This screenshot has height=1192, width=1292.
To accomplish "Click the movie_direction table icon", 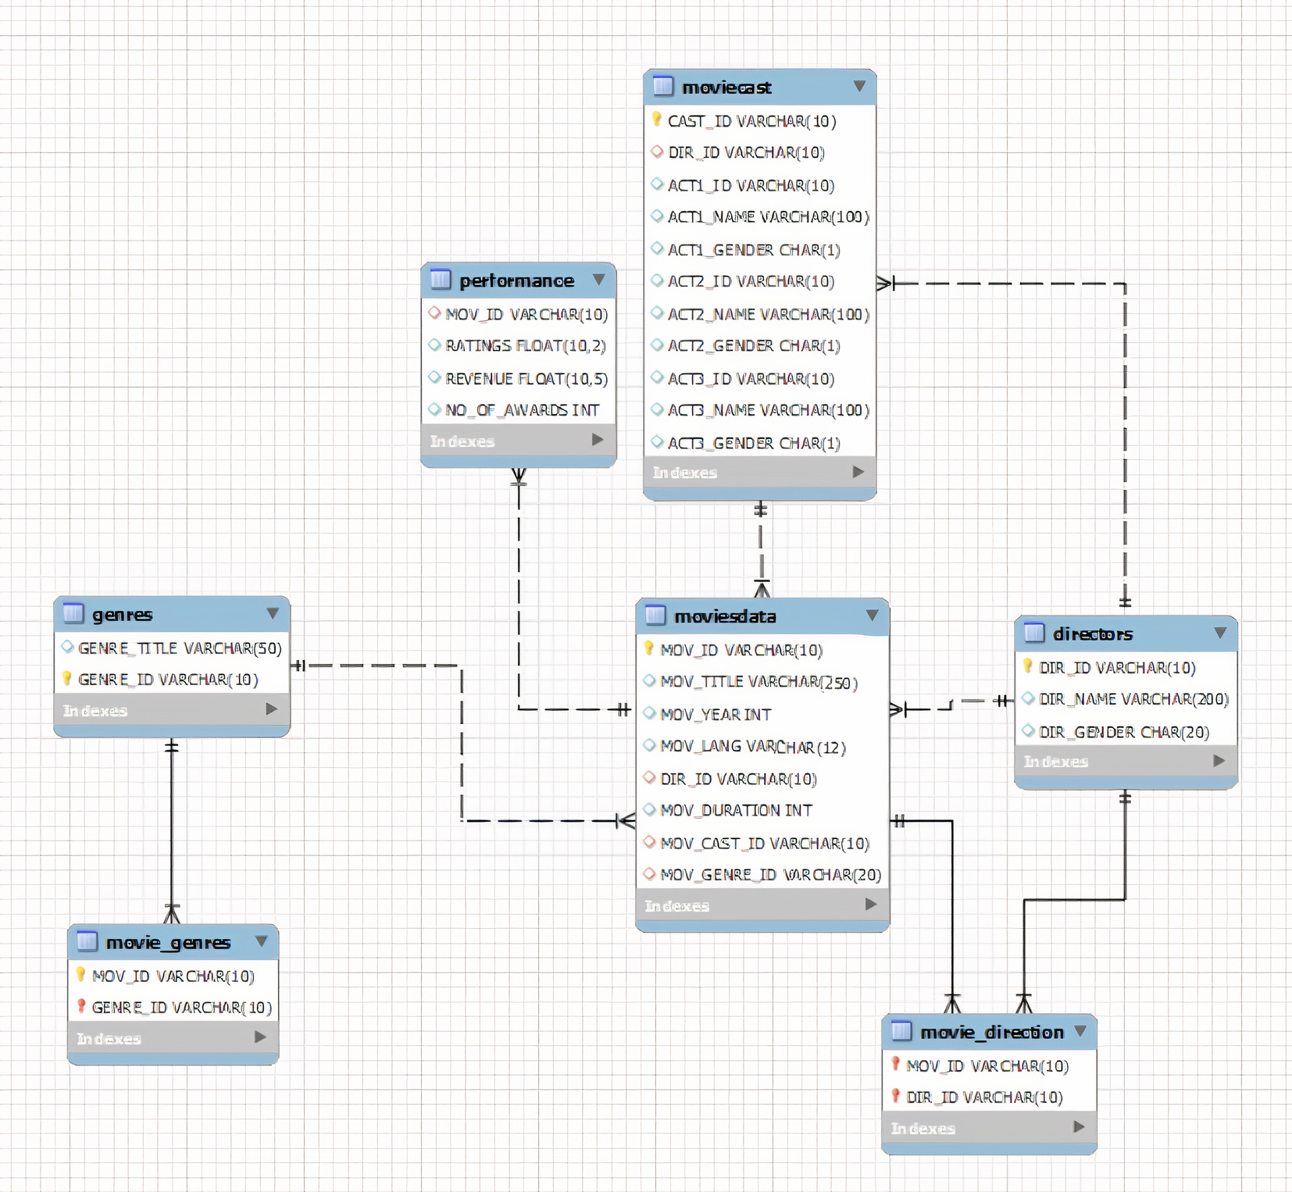I will coord(901,1032).
